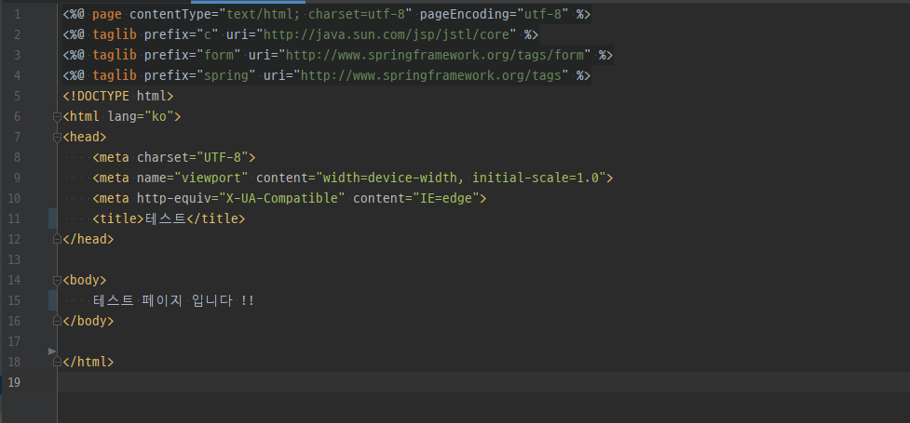The width and height of the screenshot is (910, 423).
Task: Toggle fold marker at closing html tag
Action: coord(57,362)
